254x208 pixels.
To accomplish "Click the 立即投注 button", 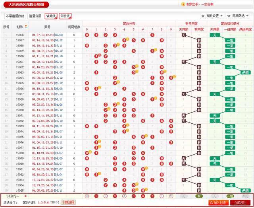I will [240, 203].
